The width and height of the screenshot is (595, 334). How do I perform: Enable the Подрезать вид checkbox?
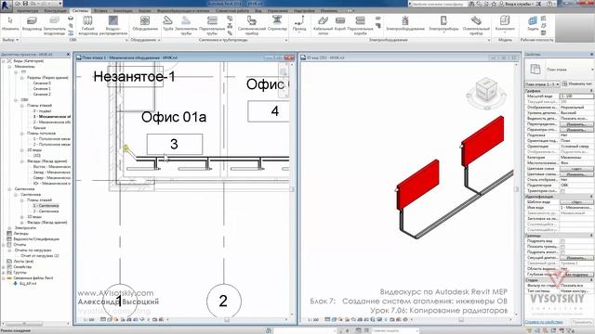(x=562, y=241)
